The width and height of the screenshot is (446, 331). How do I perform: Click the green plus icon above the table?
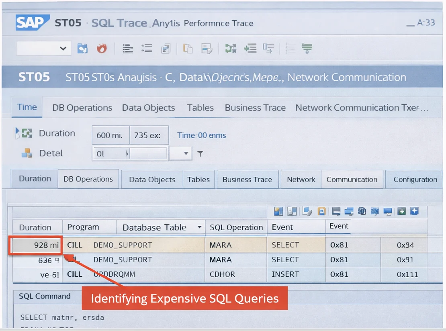[401, 211]
